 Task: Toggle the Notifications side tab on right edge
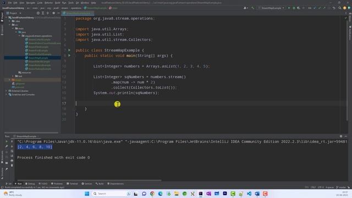[350, 33]
